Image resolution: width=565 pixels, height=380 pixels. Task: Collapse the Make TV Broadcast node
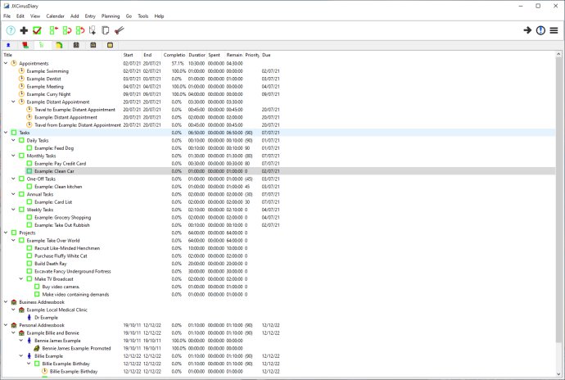tap(21, 278)
